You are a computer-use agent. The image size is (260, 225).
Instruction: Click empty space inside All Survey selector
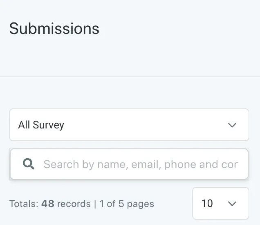click(146, 125)
